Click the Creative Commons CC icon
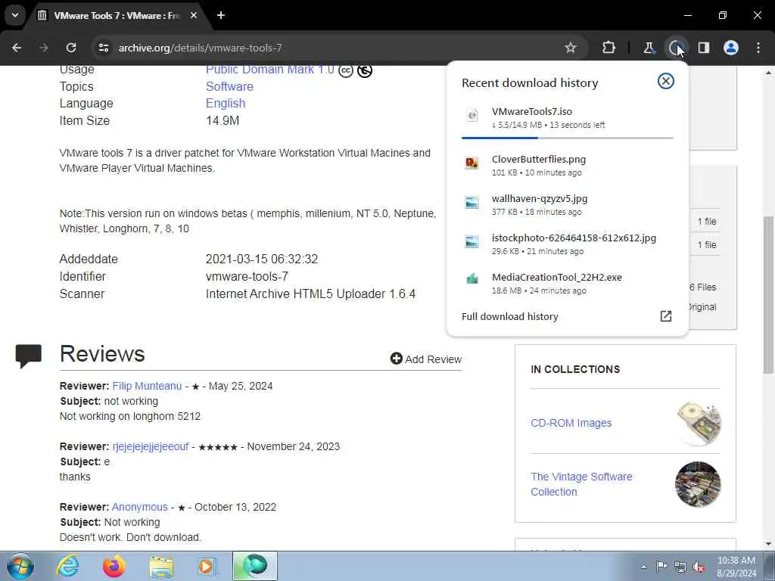 (x=345, y=70)
